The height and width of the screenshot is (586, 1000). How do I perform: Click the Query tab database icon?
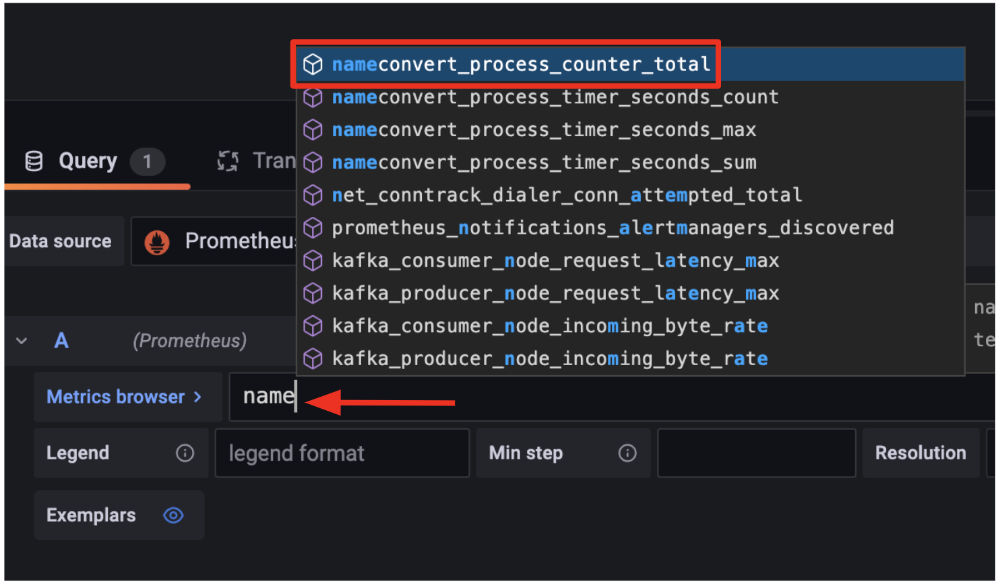(34, 162)
